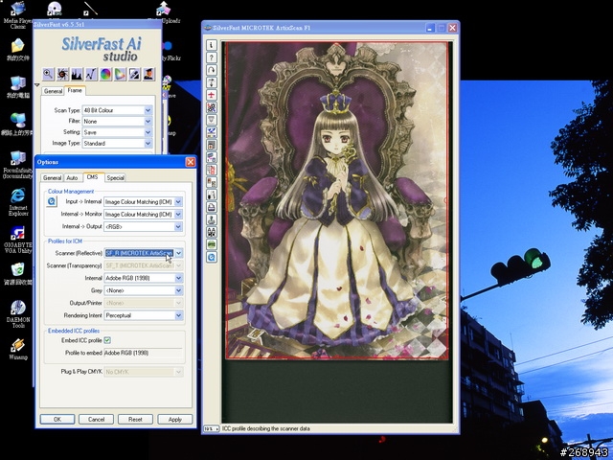
Task: Open the Internal profile Adobe RGB dropdown
Action: tap(143, 278)
